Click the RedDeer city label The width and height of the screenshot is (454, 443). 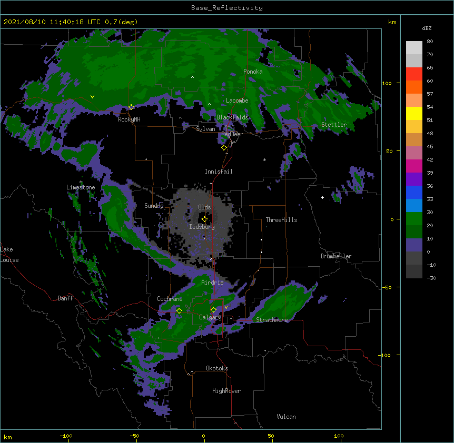point(232,134)
